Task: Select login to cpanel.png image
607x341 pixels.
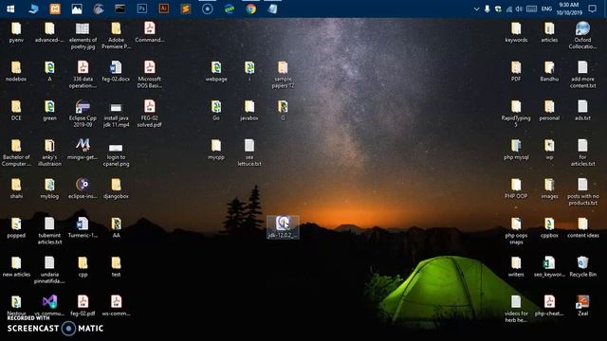Action: 116,153
